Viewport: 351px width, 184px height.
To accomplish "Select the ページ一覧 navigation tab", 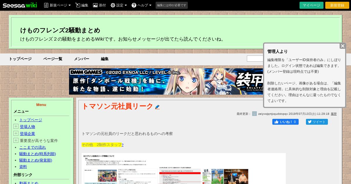I will (53, 59).
